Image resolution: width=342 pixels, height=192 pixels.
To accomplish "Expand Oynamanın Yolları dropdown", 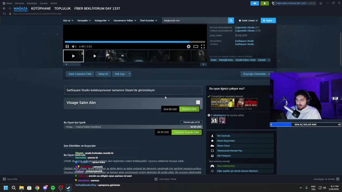I will 125,21.
